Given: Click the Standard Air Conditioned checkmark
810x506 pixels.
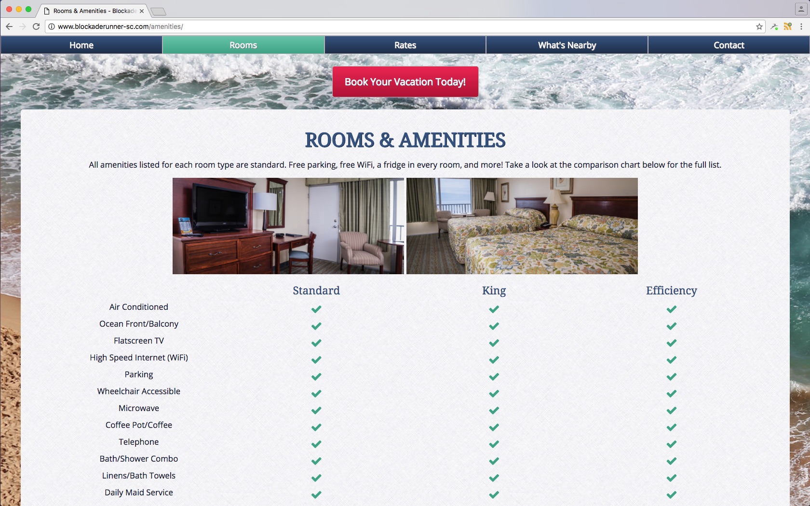Looking at the screenshot, I should (316, 309).
